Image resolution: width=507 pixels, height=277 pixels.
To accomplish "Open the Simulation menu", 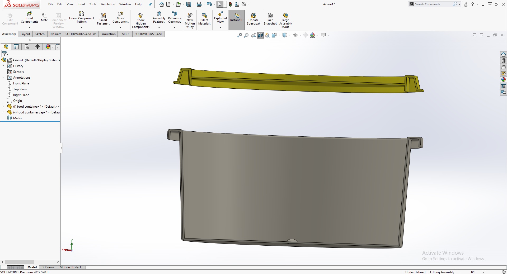I will click(x=108, y=4).
